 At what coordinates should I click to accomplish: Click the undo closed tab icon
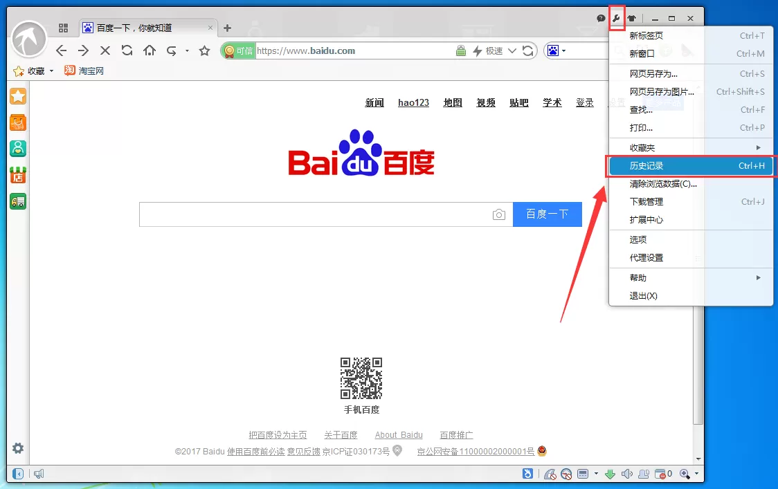[x=171, y=50]
